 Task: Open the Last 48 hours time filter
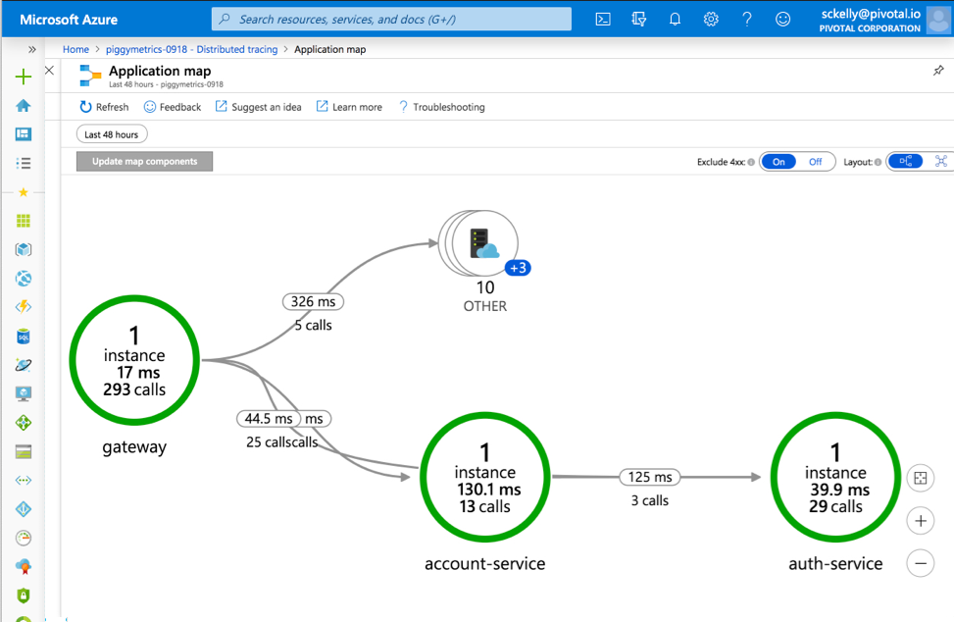coord(111,132)
